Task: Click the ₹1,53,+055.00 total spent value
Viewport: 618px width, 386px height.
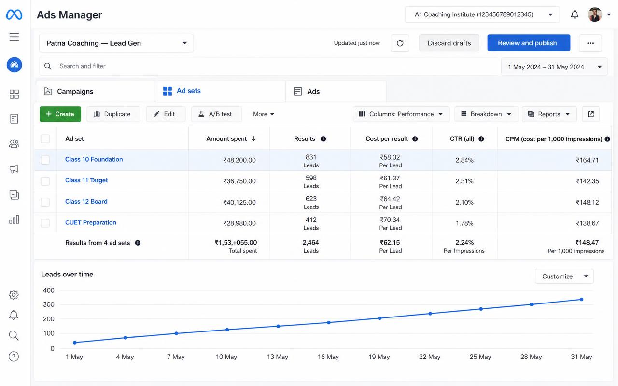Action: (x=236, y=243)
